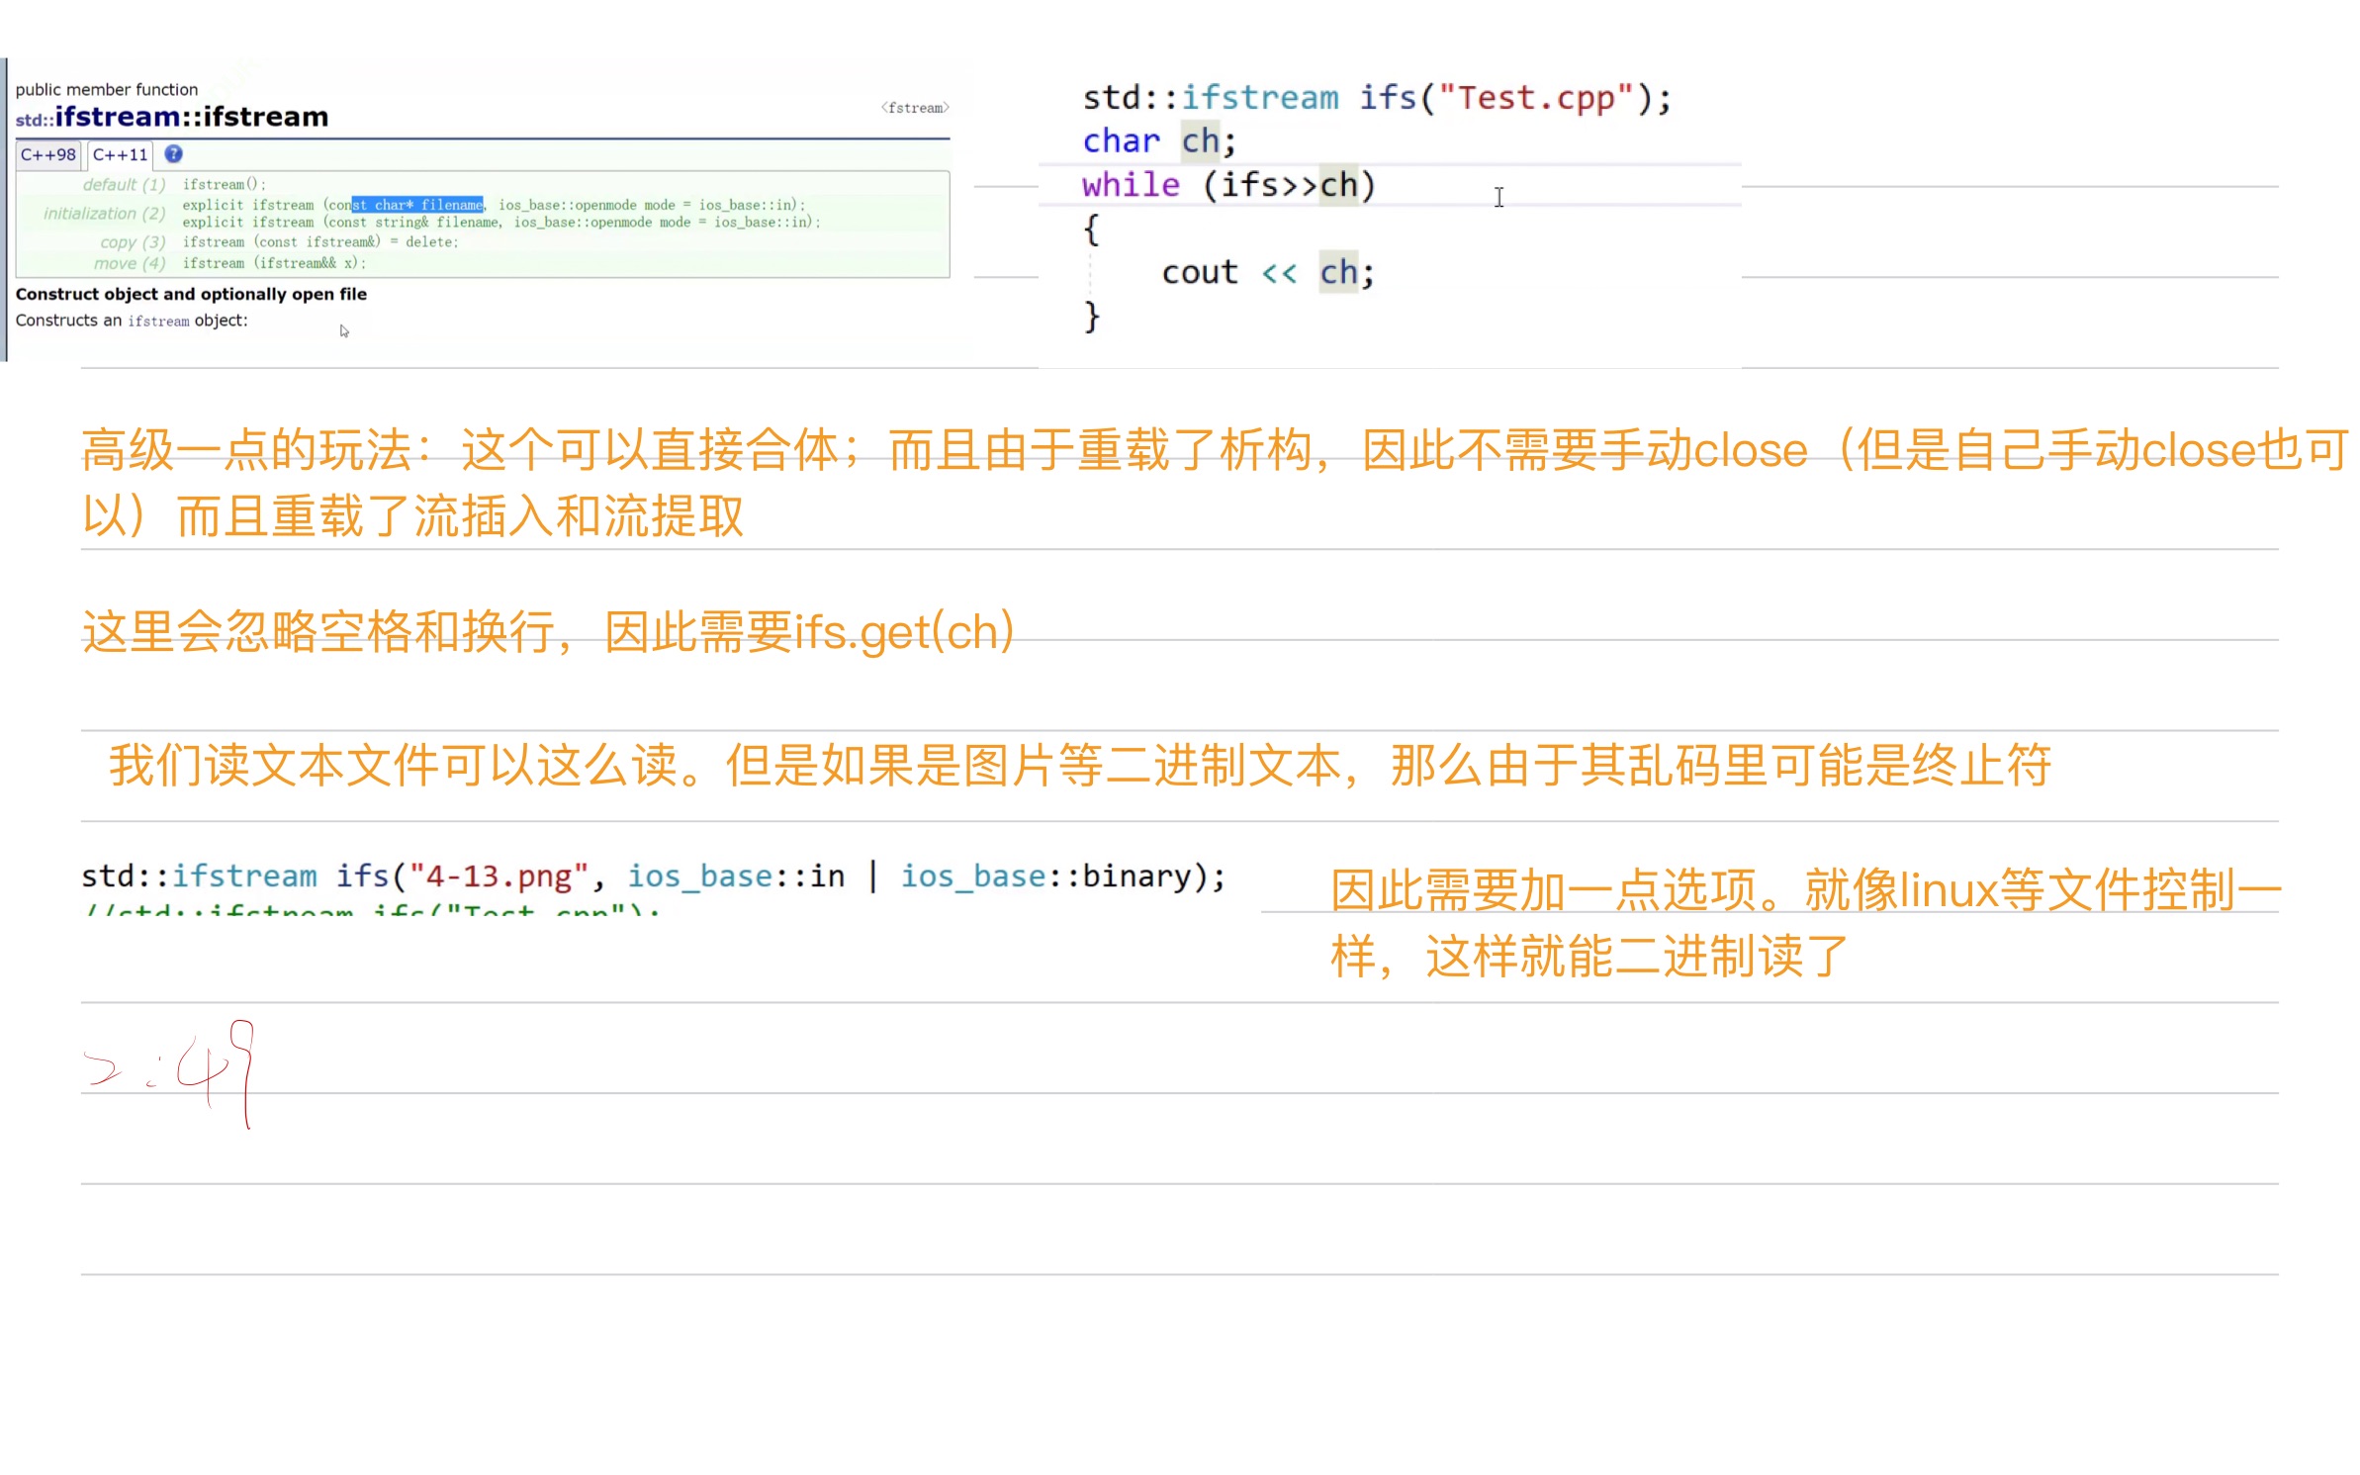Click 'Construct object and optionally open file' heading
This screenshot has height=1475, width=2360.
click(x=191, y=294)
